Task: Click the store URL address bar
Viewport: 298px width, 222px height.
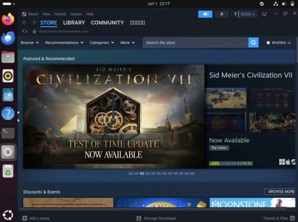Action: tap(63, 31)
